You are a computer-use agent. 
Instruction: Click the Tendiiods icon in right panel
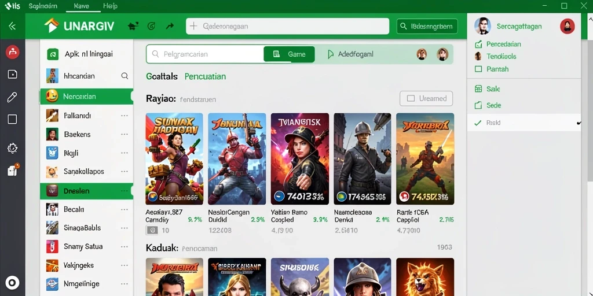pos(478,56)
